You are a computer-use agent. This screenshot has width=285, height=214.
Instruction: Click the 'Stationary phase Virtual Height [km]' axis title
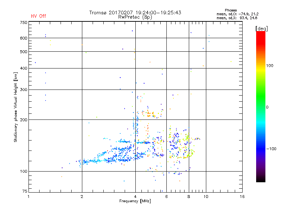tap(16, 107)
